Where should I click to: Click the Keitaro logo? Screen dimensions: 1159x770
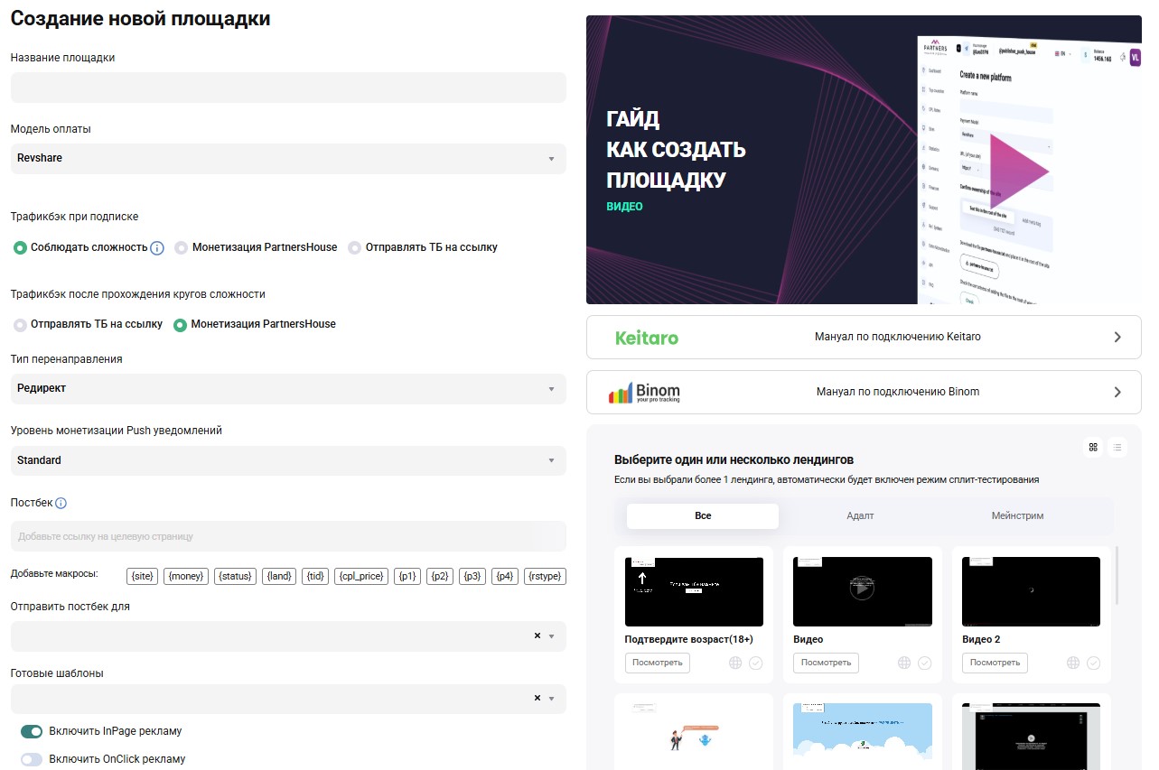coord(647,338)
